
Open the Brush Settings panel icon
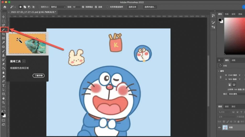pyautogui.click(x=213, y=23)
